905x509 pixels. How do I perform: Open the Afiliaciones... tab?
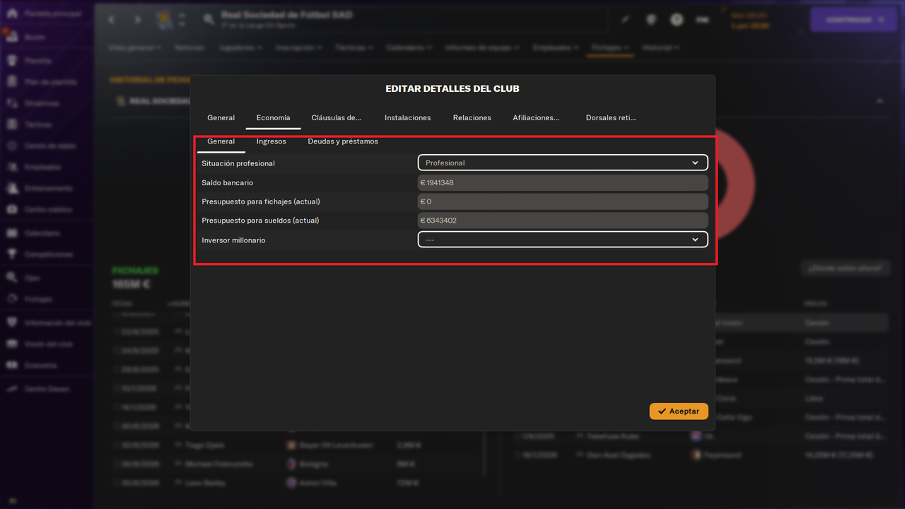[x=536, y=117]
